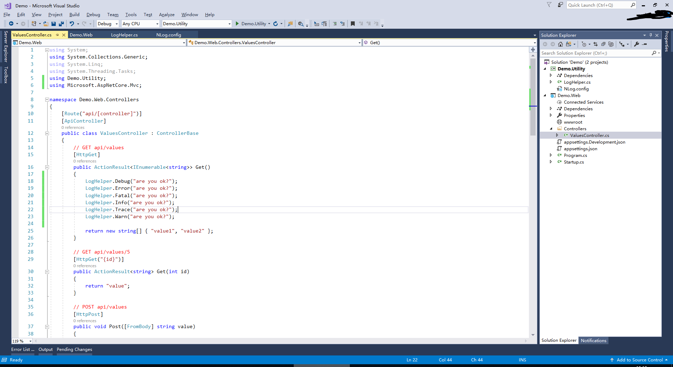Switch to the LogHelper.cs tab
This screenshot has height=367, width=673.
tap(124, 35)
